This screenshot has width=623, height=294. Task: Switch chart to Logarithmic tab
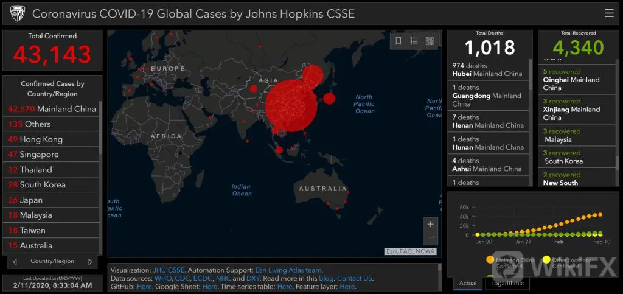point(507,283)
